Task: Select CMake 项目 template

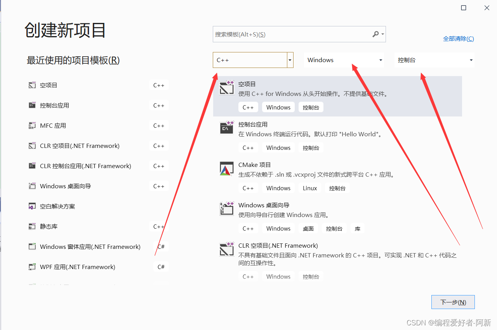Action: (x=337, y=177)
